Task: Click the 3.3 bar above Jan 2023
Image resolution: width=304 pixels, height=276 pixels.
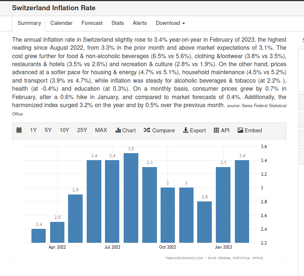Action: tap(223, 205)
